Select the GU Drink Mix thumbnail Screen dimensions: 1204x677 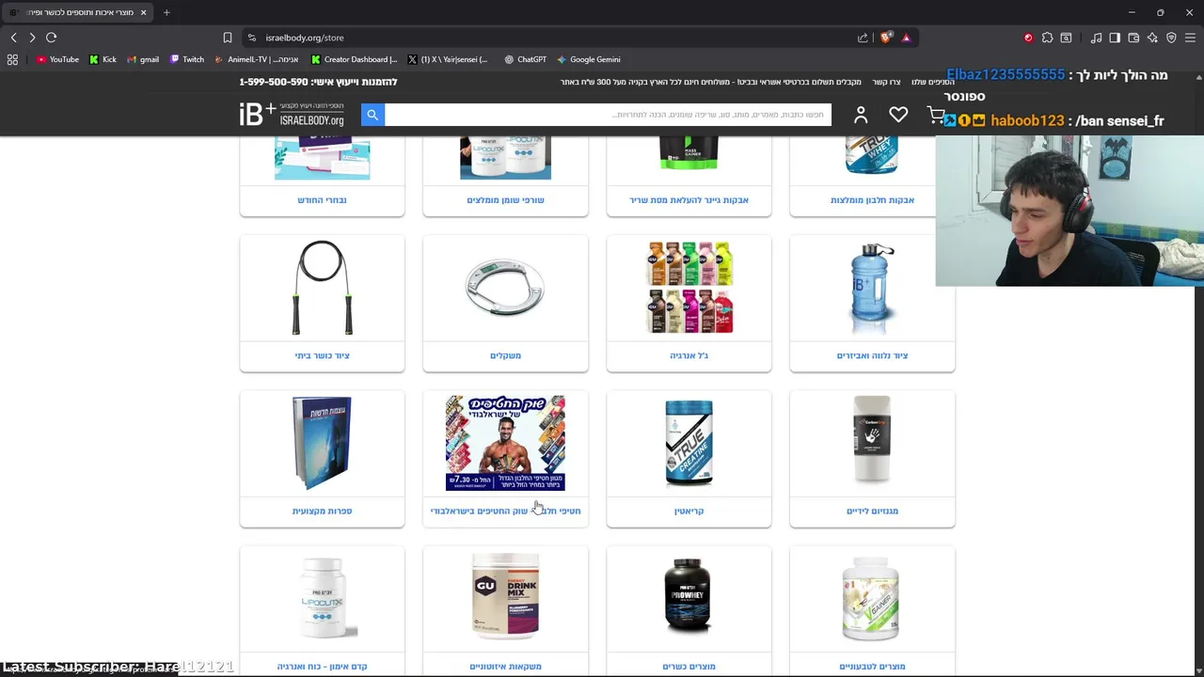click(505, 597)
